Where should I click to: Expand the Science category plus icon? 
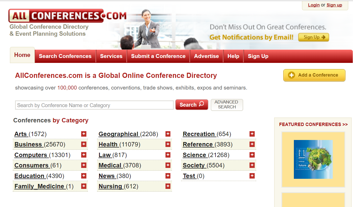252,155
